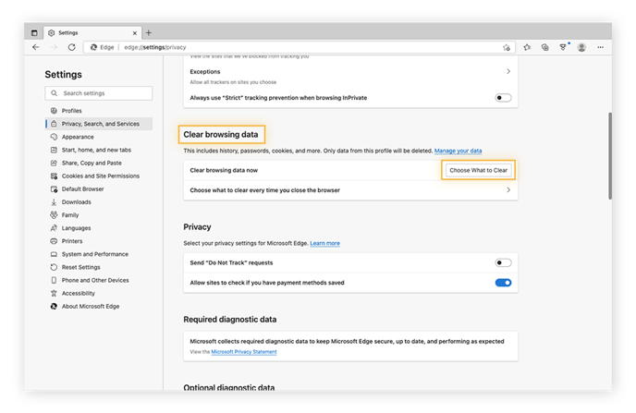Screen dimensions: 636x413
Task: Open About Microsoft Edge label
Action: click(91, 307)
